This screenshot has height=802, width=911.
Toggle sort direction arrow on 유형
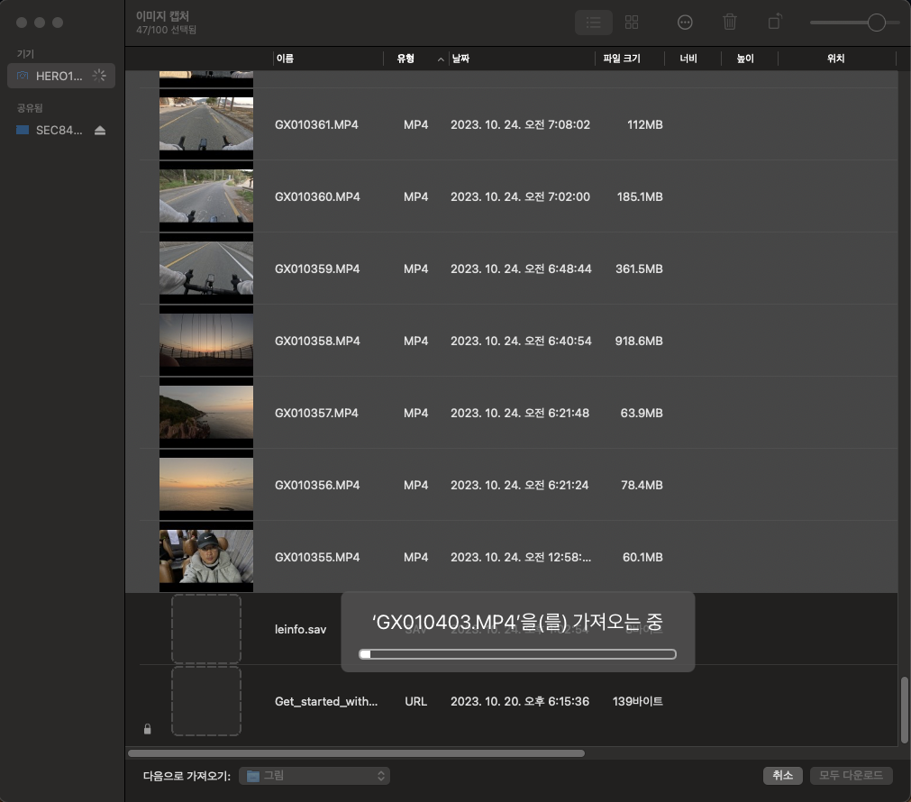coord(441,59)
